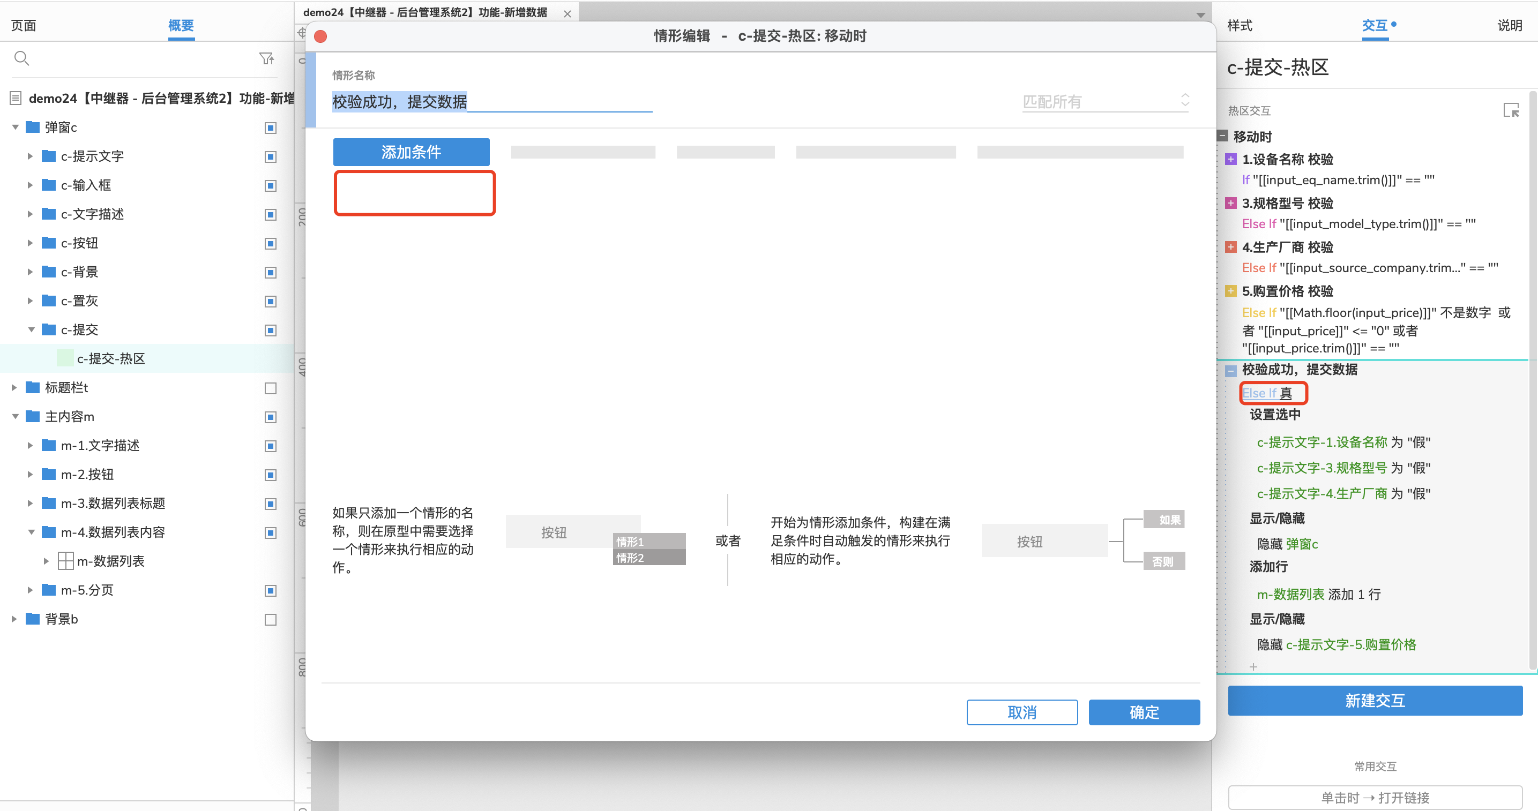1538x811 pixels.
Task: Click the c-输入框 folder icon
Action: tap(49, 185)
